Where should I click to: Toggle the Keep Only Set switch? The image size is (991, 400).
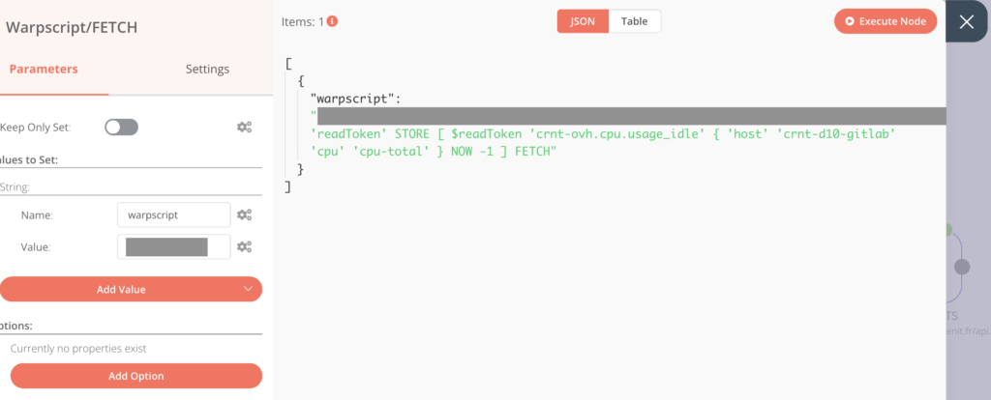tap(122, 127)
